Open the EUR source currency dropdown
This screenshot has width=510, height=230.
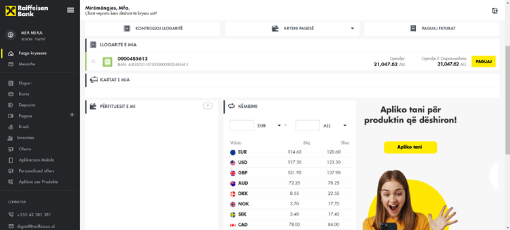tap(279, 126)
